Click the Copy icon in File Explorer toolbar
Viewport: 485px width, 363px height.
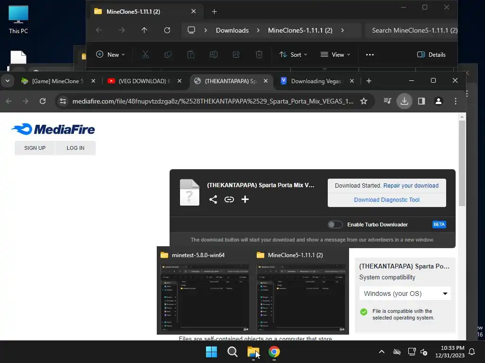168,55
